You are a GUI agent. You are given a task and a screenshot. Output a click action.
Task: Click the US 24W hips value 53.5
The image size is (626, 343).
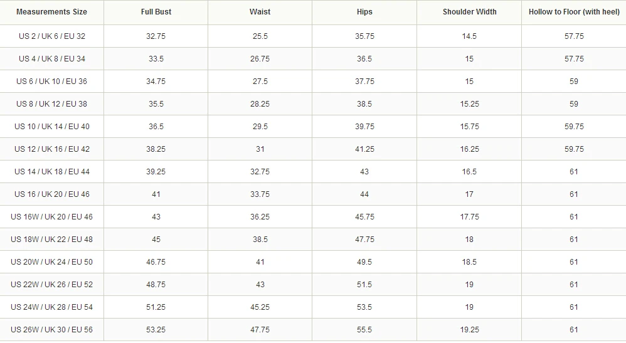point(364,307)
